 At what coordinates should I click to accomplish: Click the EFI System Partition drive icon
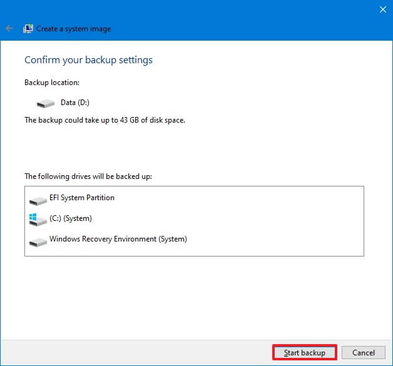point(38,199)
